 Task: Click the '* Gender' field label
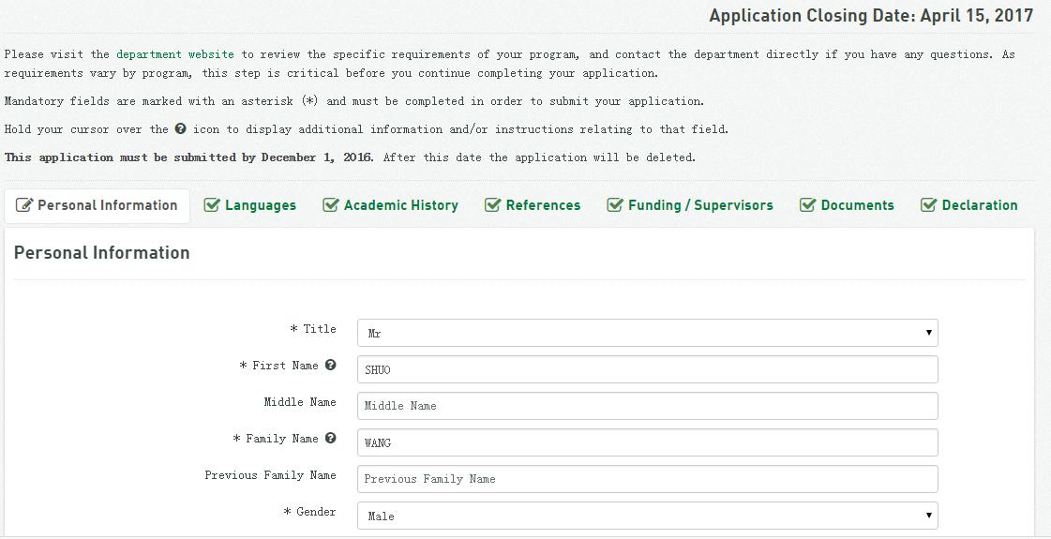[x=309, y=512]
